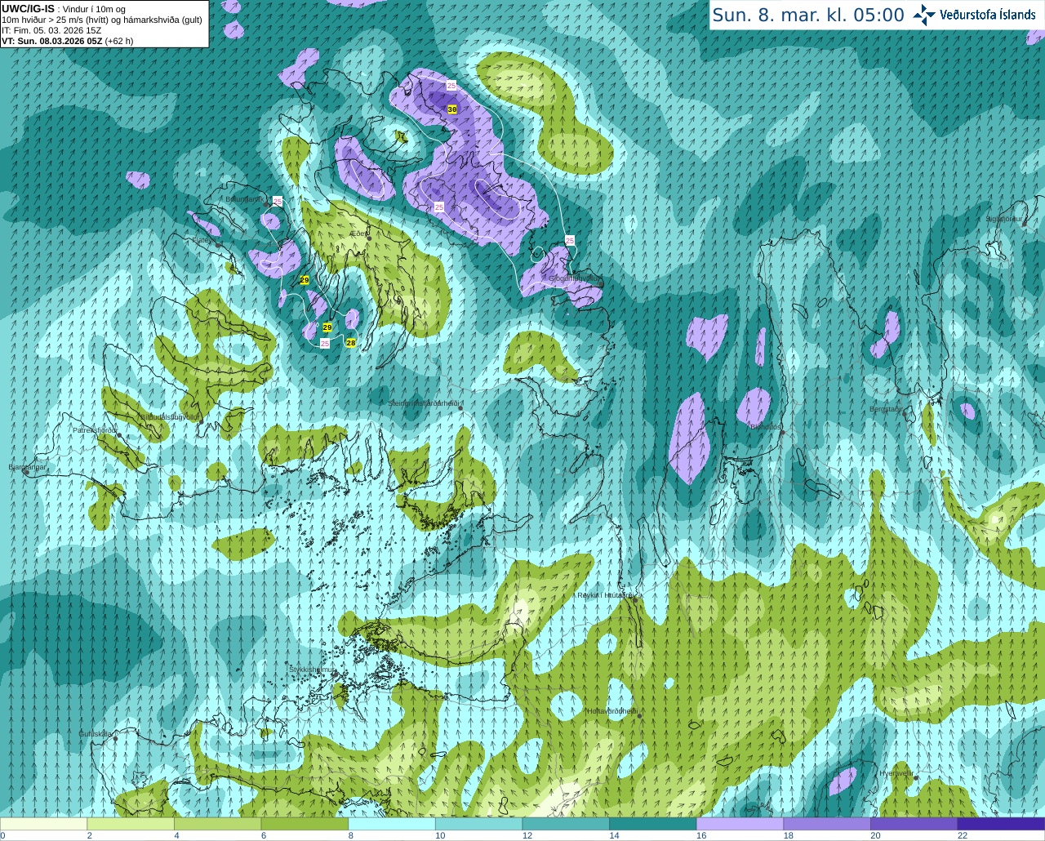The width and height of the screenshot is (1045, 841).
Task: Click the 10–12 m/s legend color swatch
Action: coord(478,824)
